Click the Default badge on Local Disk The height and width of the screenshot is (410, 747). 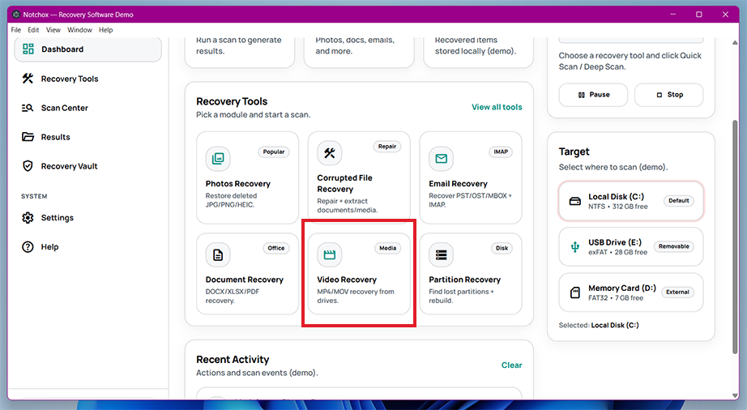point(679,201)
